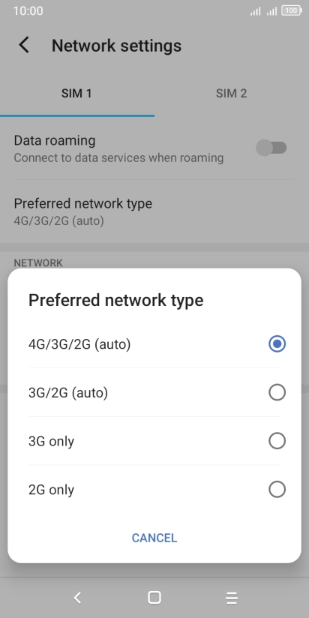Select the 4G/3G/2G (auto) radio button
The image size is (309, 618).
click(277, 344)
